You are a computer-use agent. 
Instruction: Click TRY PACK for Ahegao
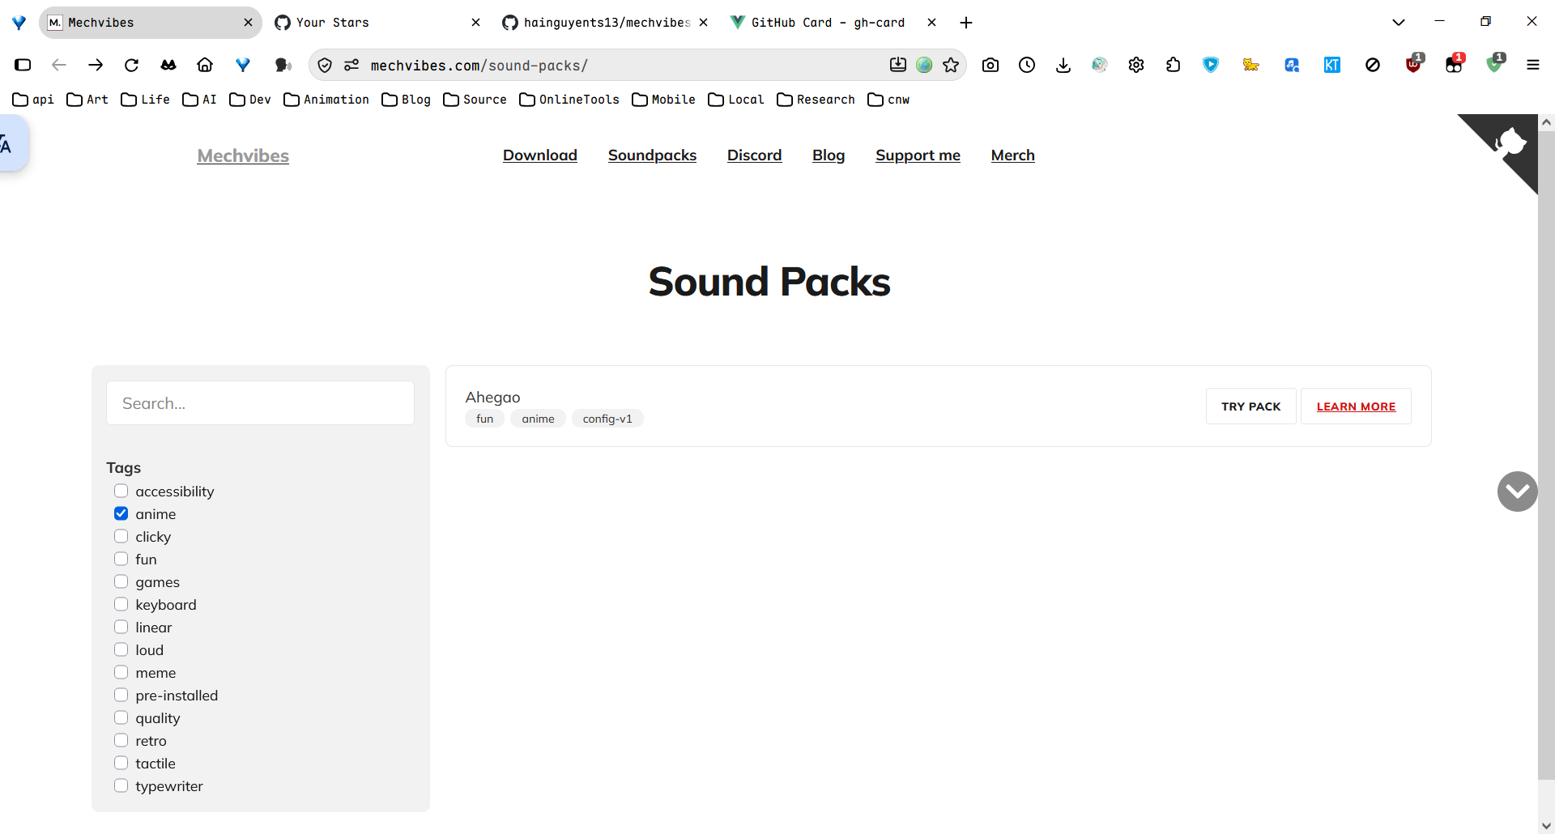click(x=1250, y=406)
